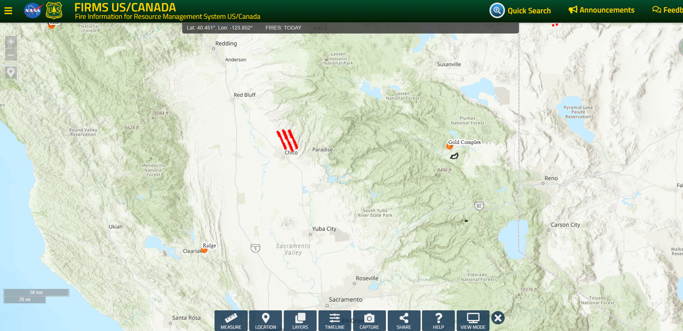Click the Anderson town label

(x=236, y=59)
